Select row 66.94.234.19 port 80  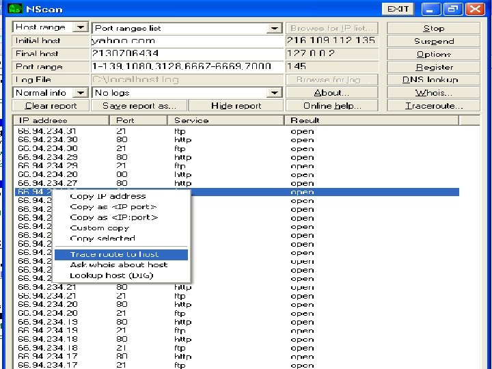click(237, 322)
